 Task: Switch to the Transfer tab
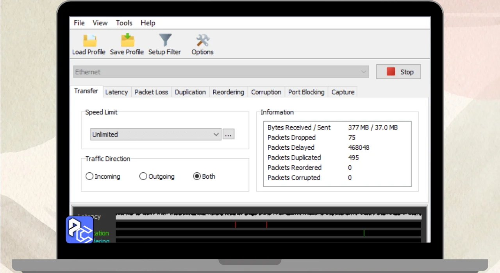pyautogui.click(x=86, y=91)
